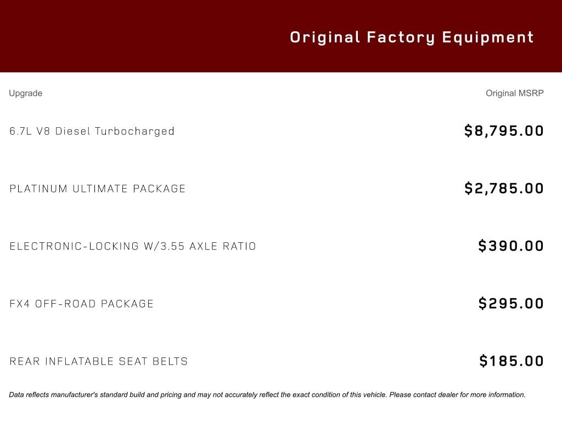562x421 pixels.
Task: Click the "Upgrade" column header
Action: [x=25, y=93]
